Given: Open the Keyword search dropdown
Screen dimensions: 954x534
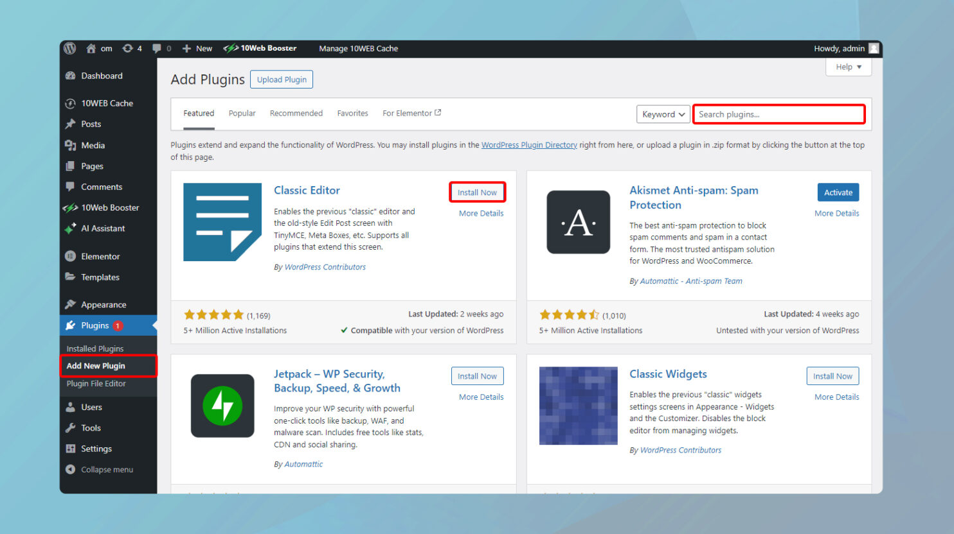Looking at the screenshot, I should pyautogui.click(x=663, y=114).
